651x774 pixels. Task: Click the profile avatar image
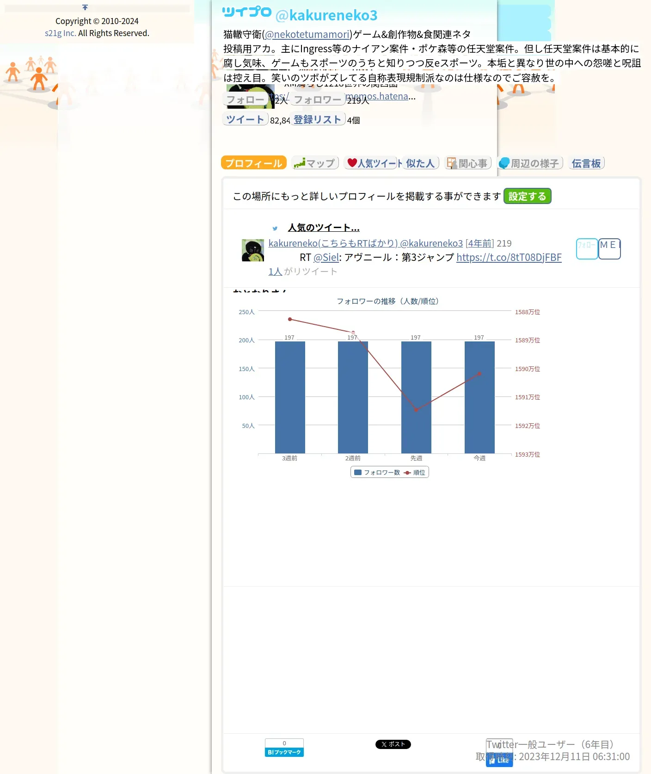click(x=250, y=96)
